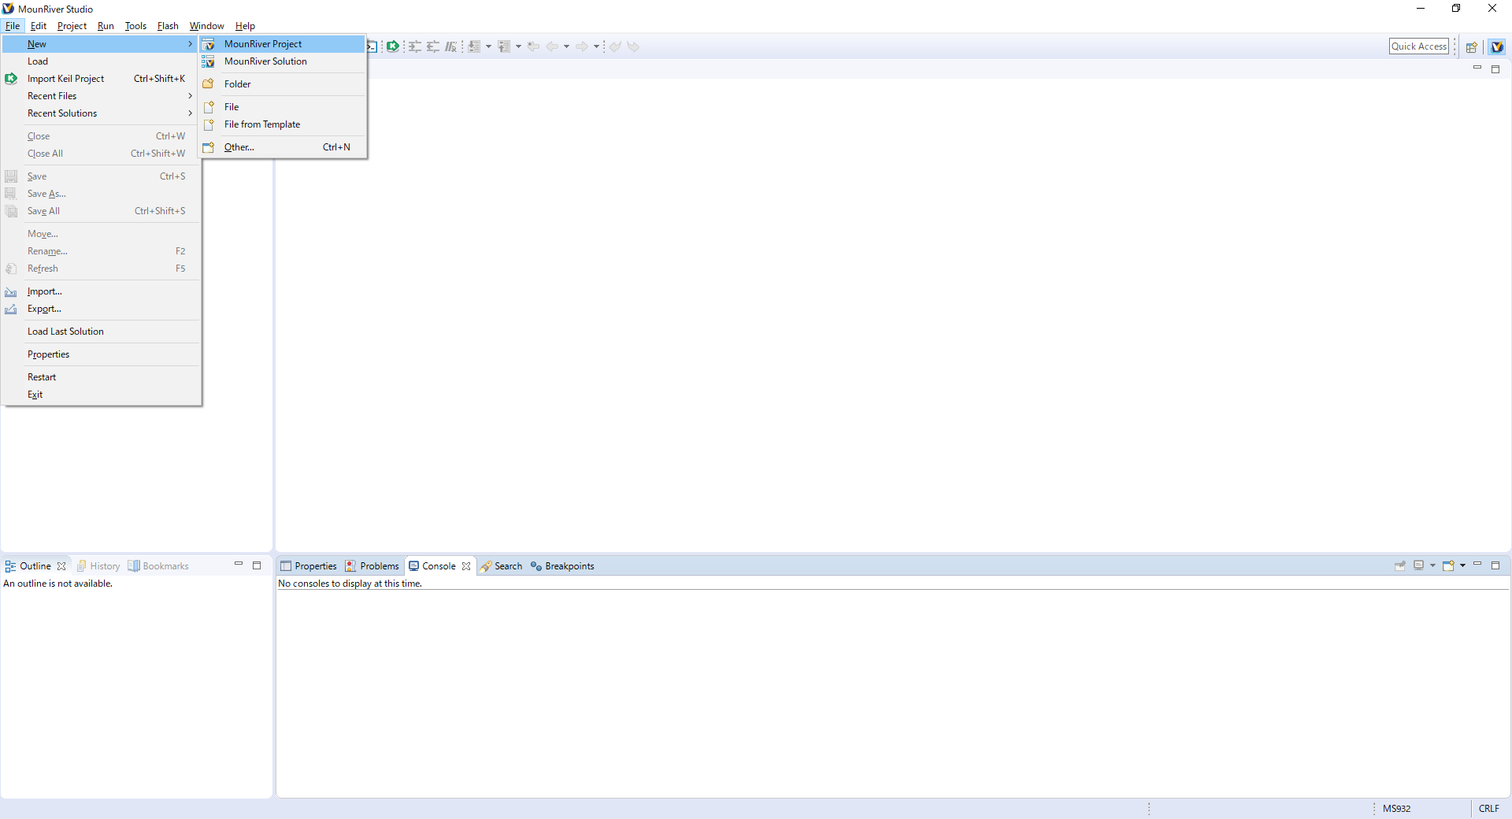Minimize the editor area
The height and width of the screenshot is (819, 1512).
pyautogui.click(x=1477, y=69)
